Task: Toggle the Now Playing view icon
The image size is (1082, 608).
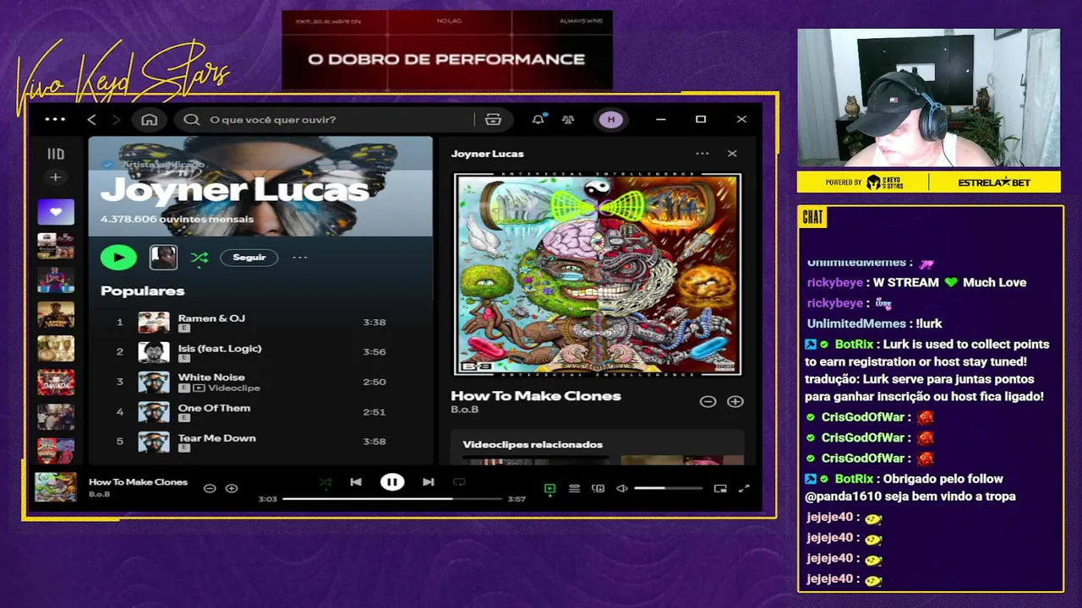Action: click(550, 488)
